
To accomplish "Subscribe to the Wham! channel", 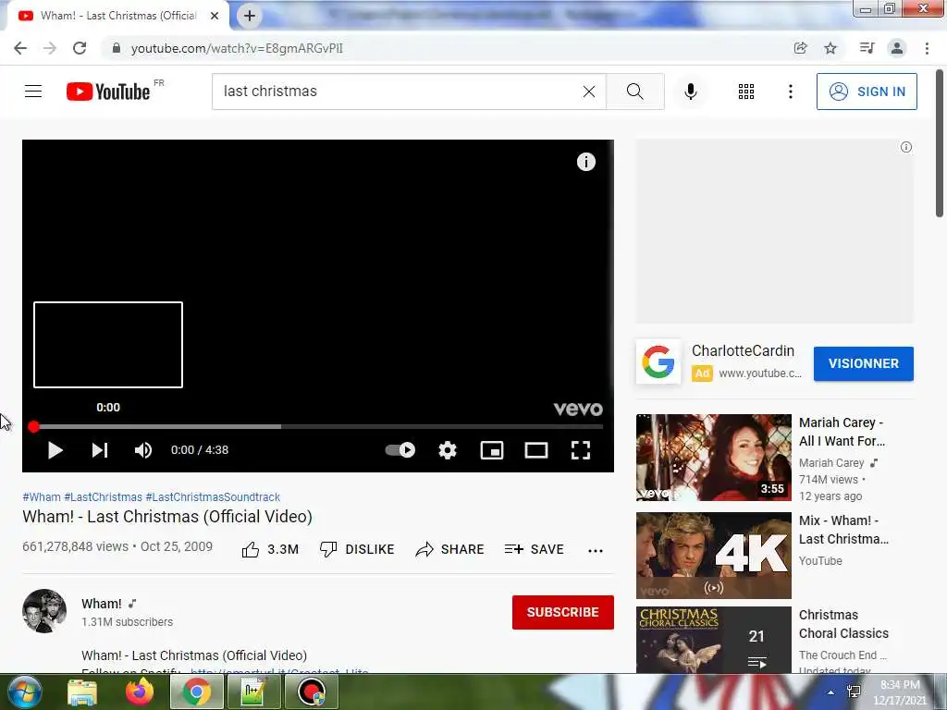I will click(x=563, y=612).
